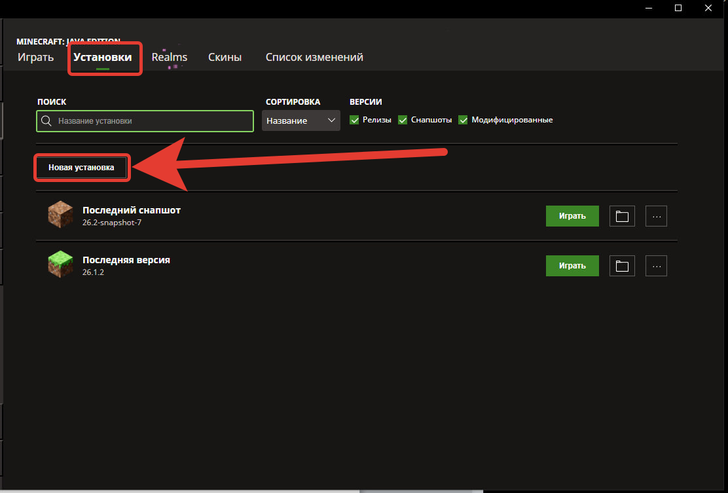Screen dimensions: 728x493
Task: Click the 26.2-snapshot-7 version text
Action: pyautogui.click(x=112, y=223)
